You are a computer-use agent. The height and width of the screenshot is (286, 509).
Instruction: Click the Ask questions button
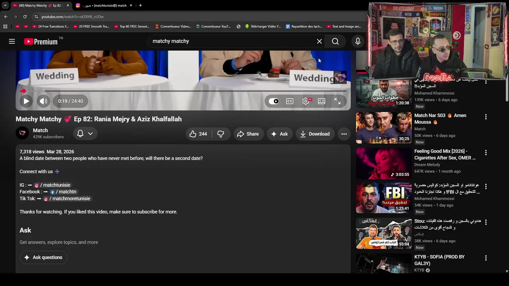pos(44,257)
